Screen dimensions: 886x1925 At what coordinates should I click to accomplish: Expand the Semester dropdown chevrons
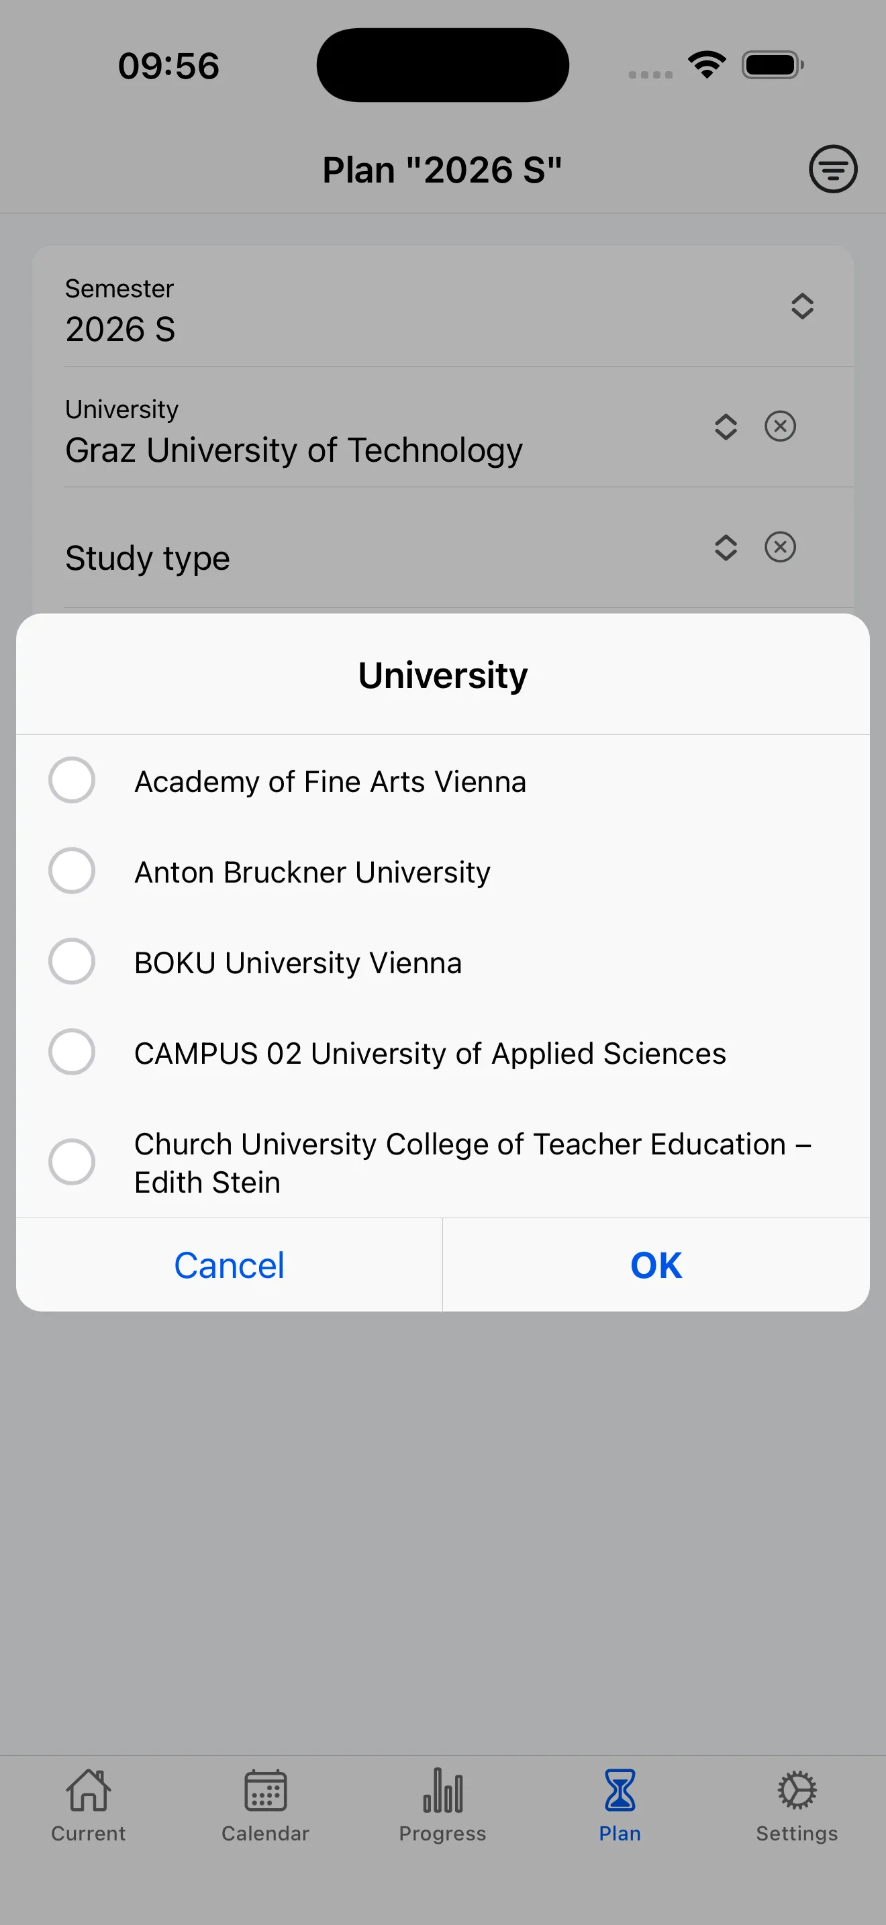click(801, 306)
